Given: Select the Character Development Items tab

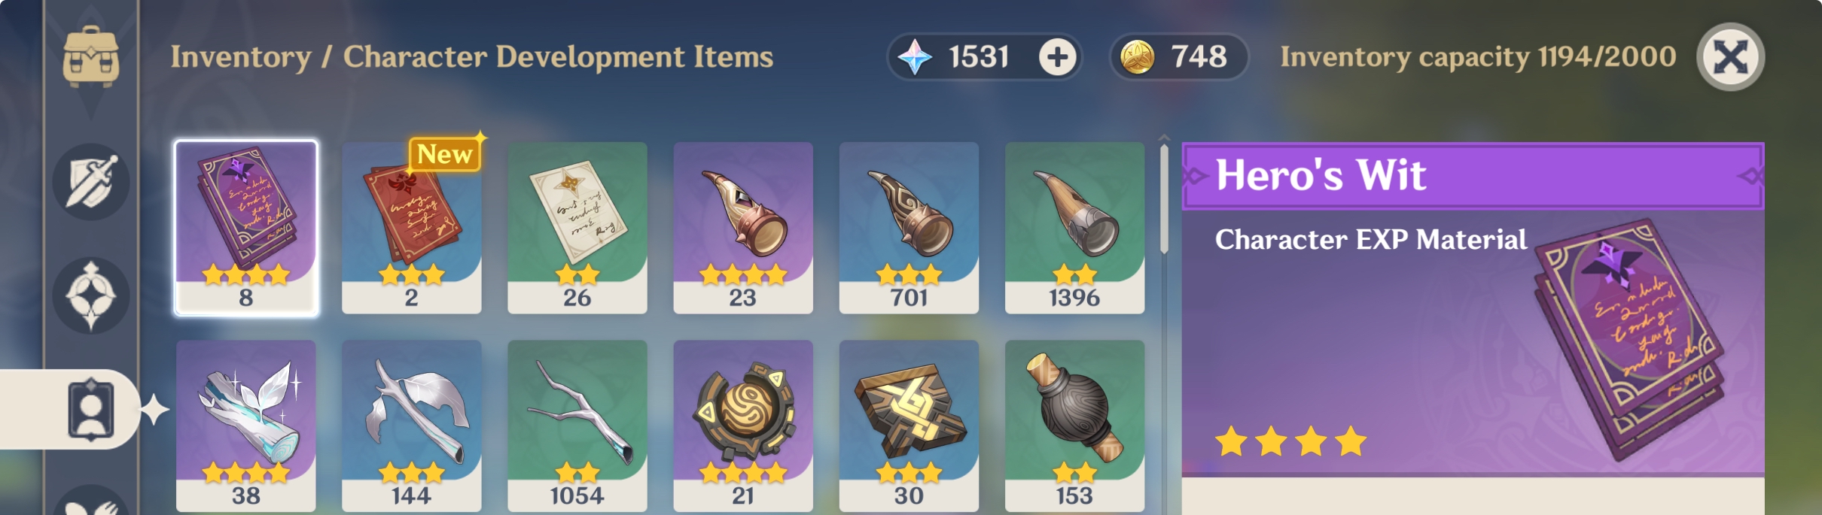Looking at the screenshot, I should click(91, 410).
